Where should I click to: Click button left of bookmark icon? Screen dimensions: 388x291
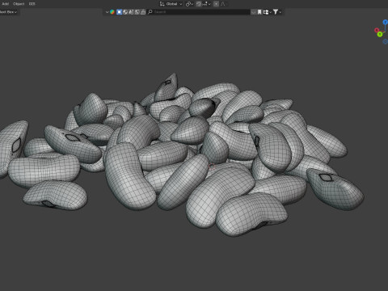[x=254, y=12]
